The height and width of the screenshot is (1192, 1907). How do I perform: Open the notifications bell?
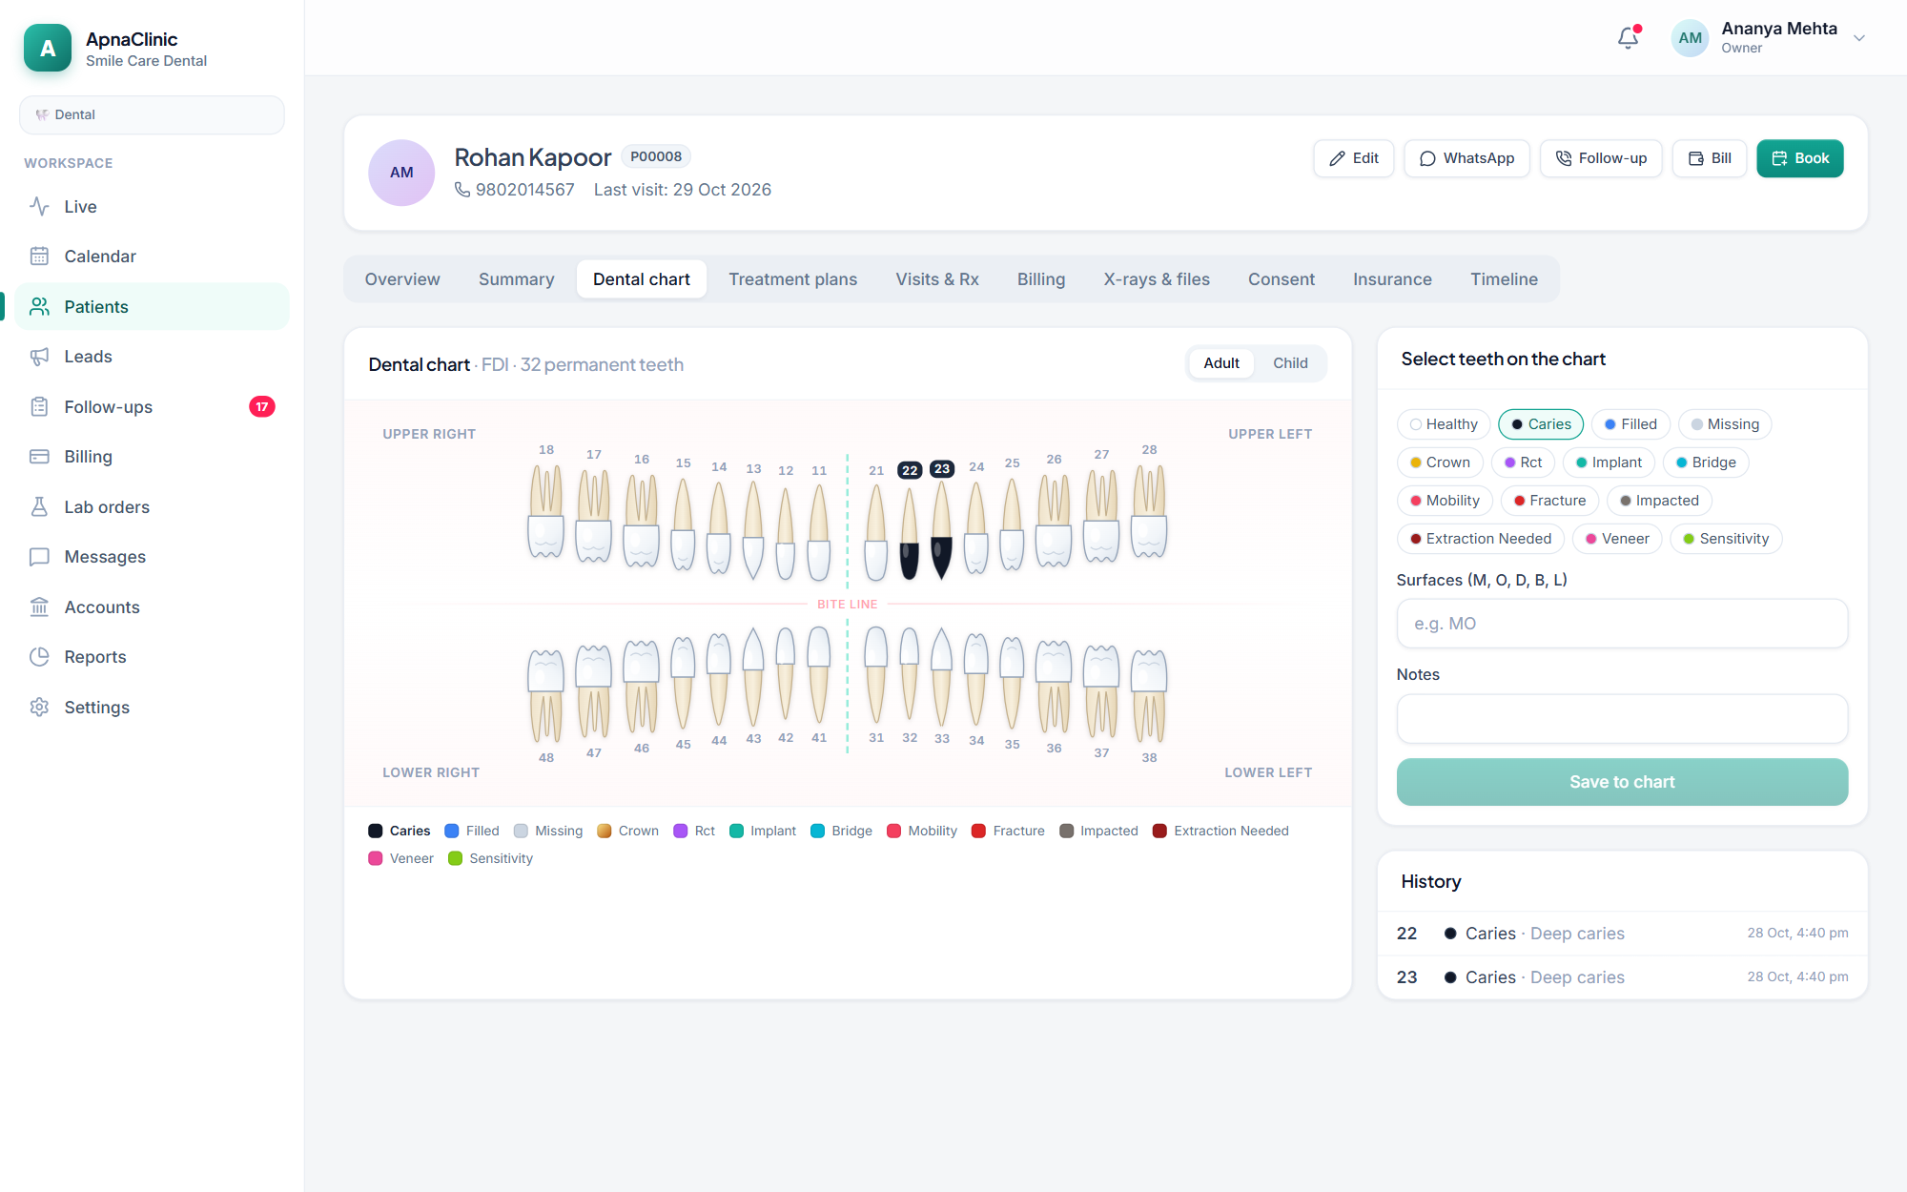tap(1629, 37)
